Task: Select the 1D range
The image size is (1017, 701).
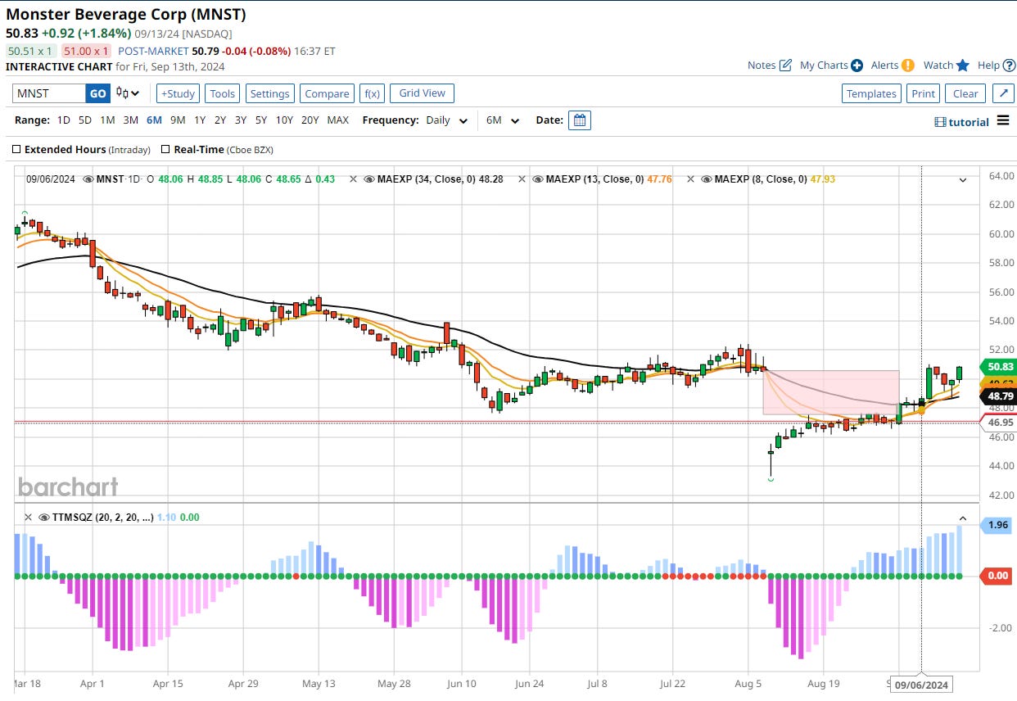Action: (63, 120)
